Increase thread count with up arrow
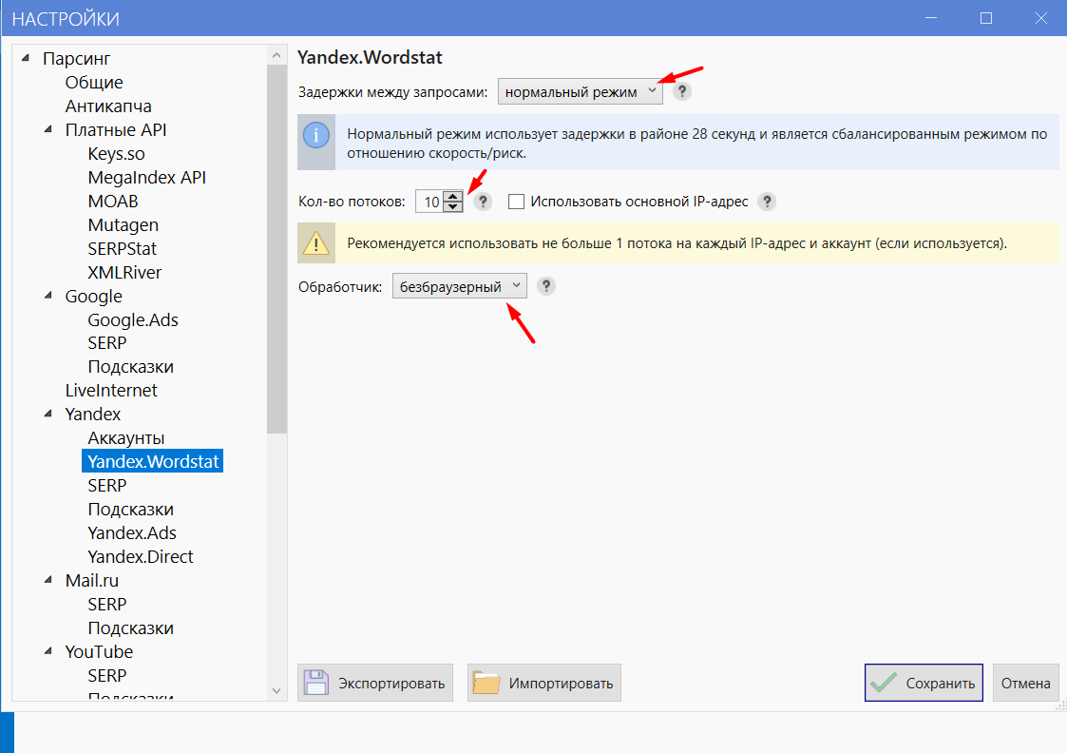This screenshot has height=753, width=1067. point(453,197)
